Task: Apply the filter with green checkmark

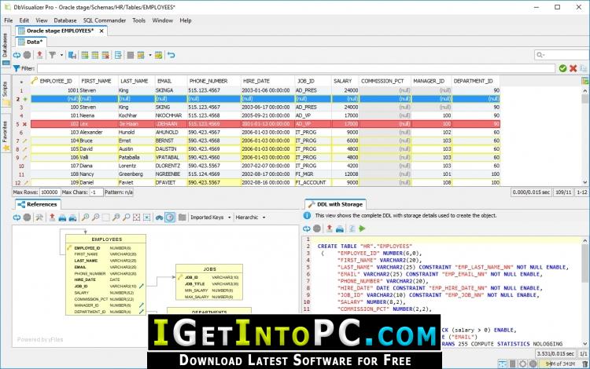Action: tap(563, 68)
